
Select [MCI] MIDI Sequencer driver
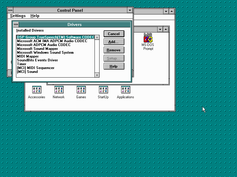[36, 68]
